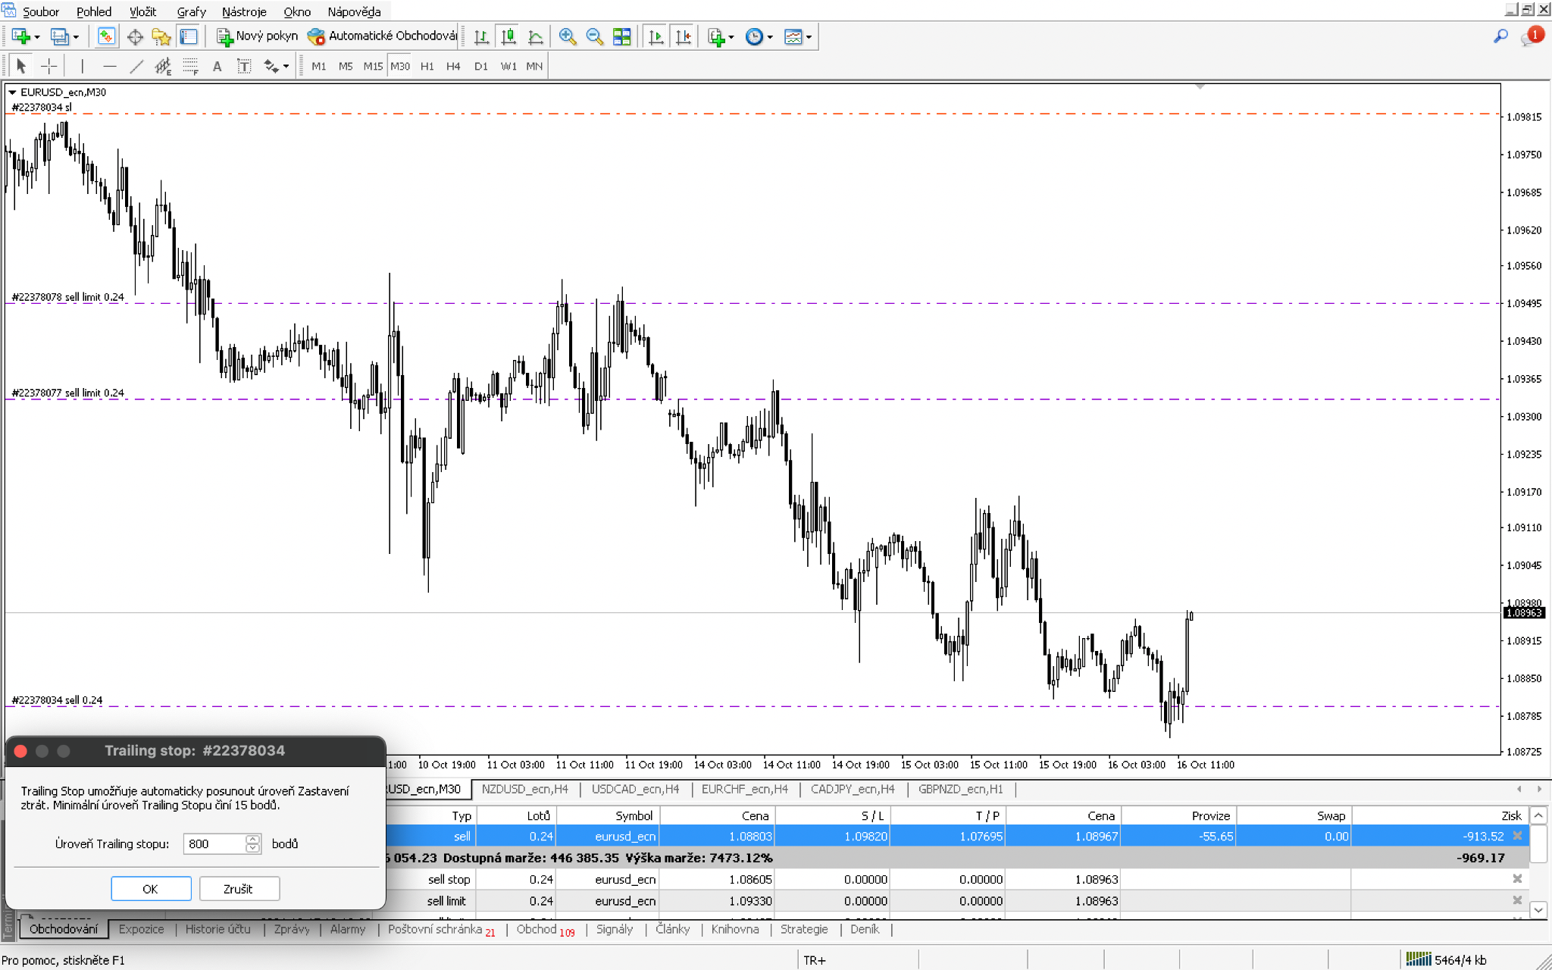Click the Zoom Out magnifier icon
Viewport: 1552px width, 970px height.
(x=594, y=36)
